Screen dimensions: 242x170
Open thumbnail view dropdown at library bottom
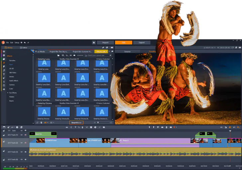click(x=48, y=123)
